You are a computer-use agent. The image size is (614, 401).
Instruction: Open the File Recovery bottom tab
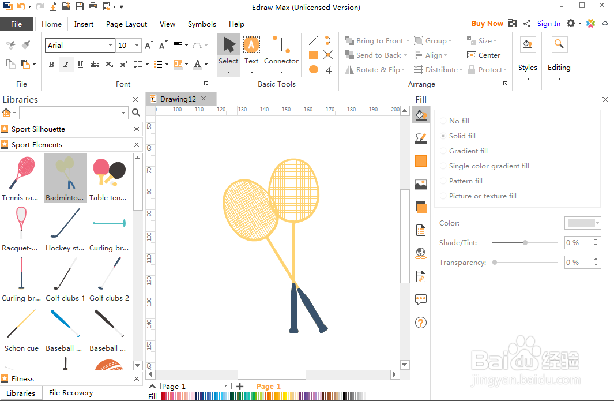(71, 393)
